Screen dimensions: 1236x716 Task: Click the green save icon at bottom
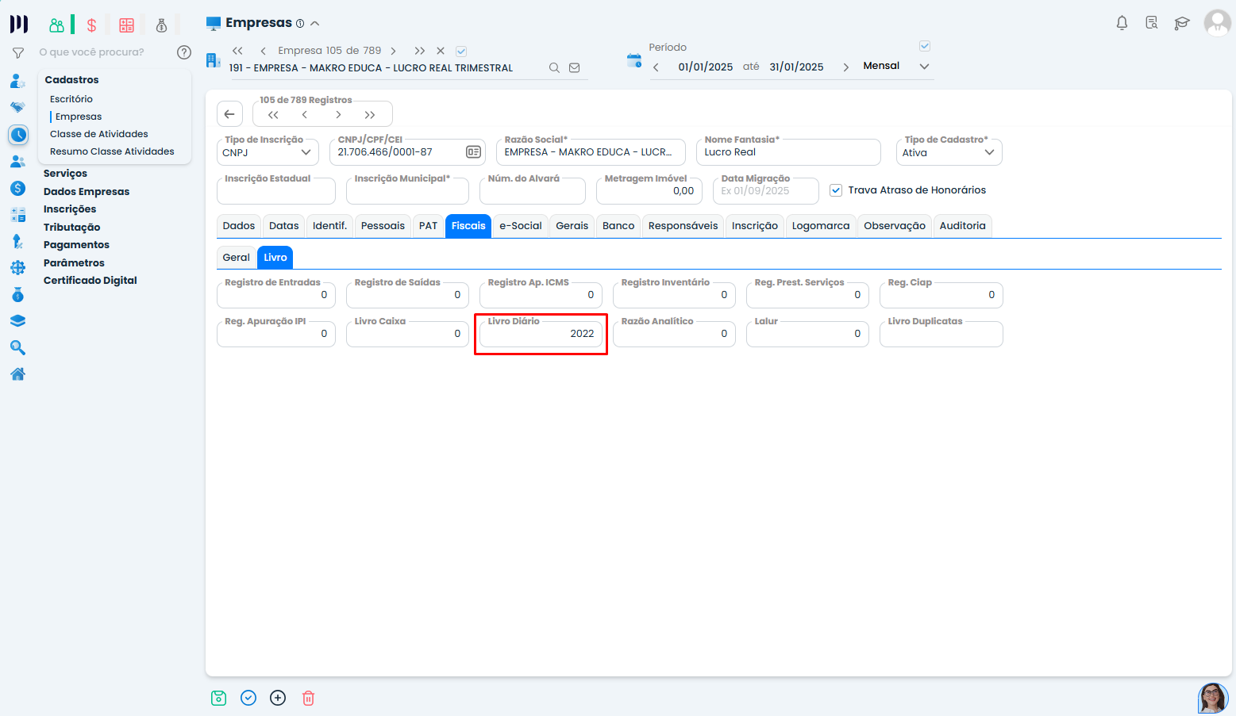coord(219,698)
